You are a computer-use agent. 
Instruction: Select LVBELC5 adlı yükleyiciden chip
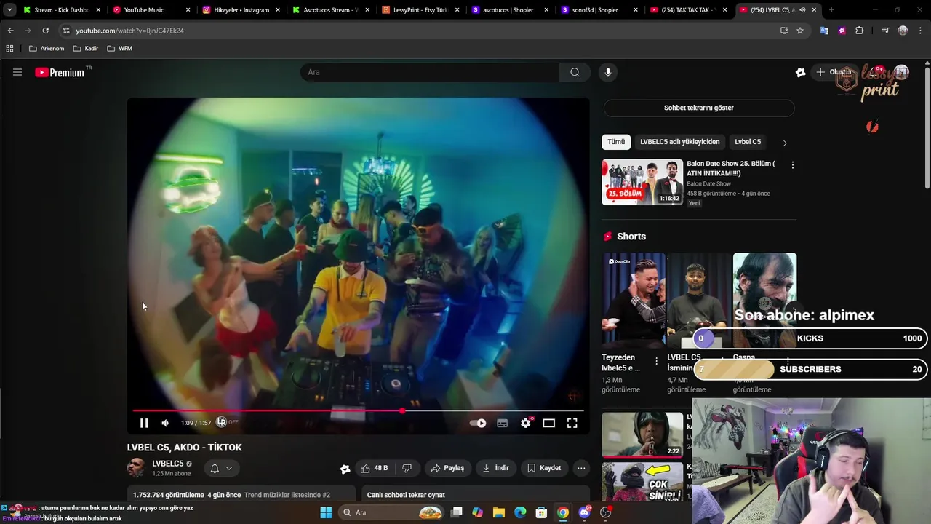point(679,142)
